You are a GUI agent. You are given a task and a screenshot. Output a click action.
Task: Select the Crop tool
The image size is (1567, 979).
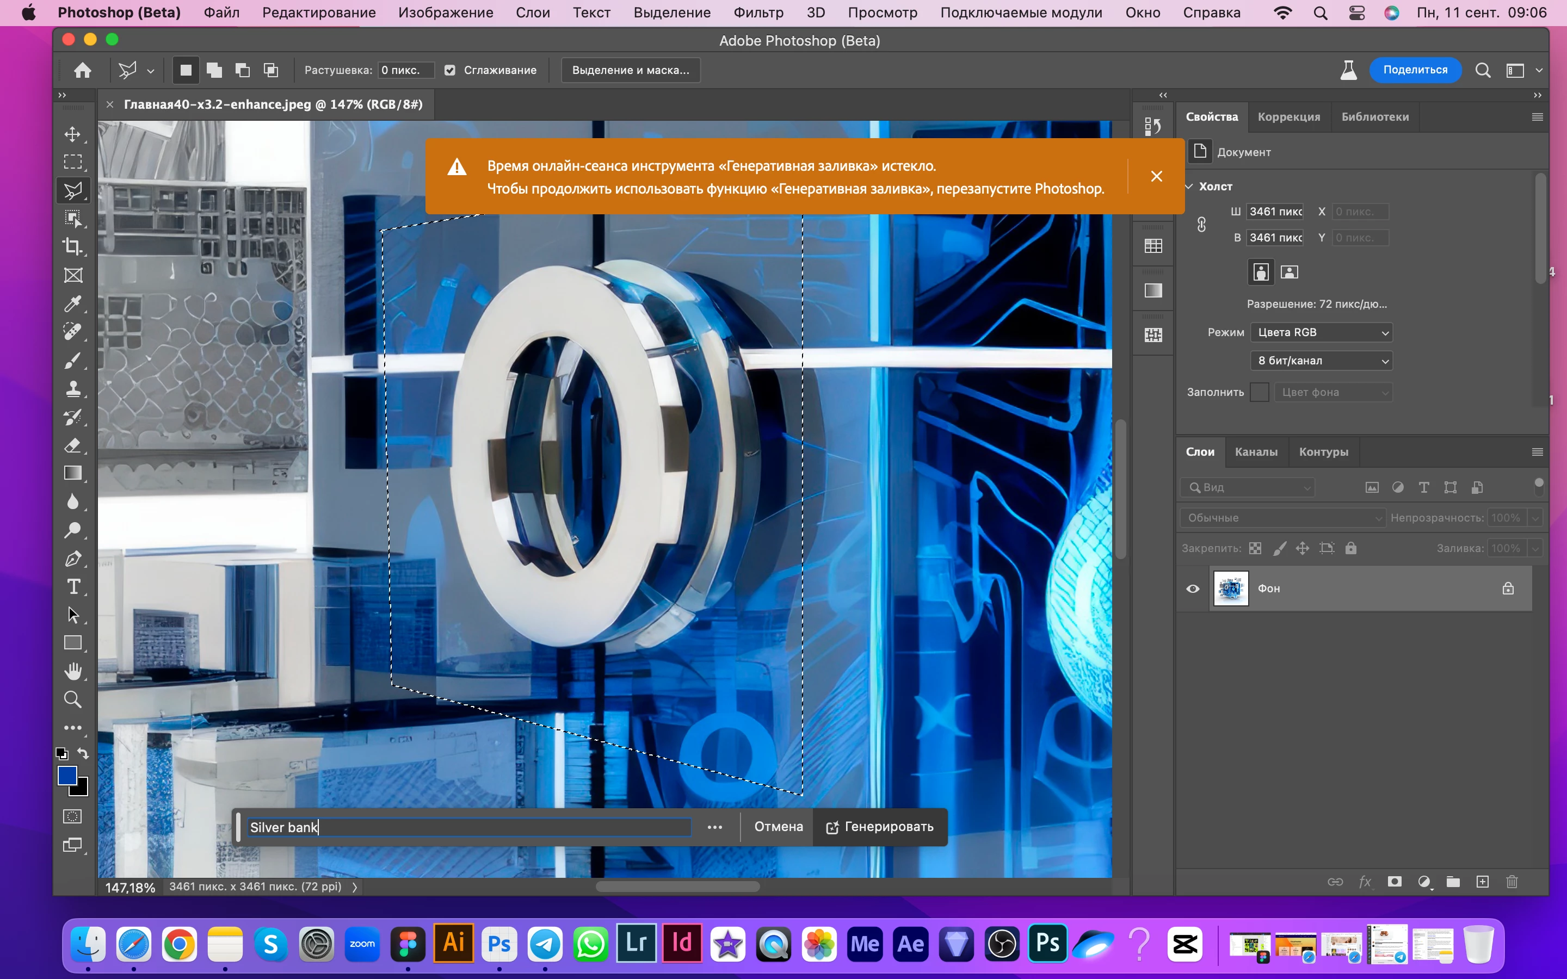click(x=72, y=247)
